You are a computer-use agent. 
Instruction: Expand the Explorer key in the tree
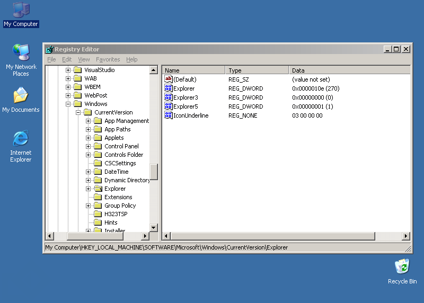[x=88, y=189]
